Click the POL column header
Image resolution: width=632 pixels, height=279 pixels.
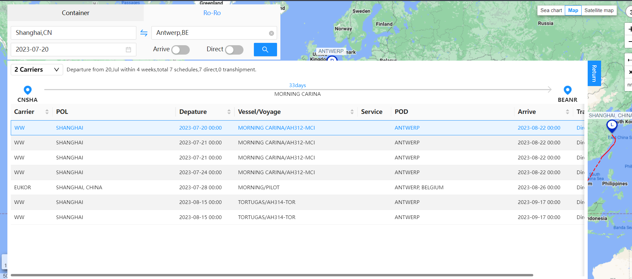pos(62,112)
